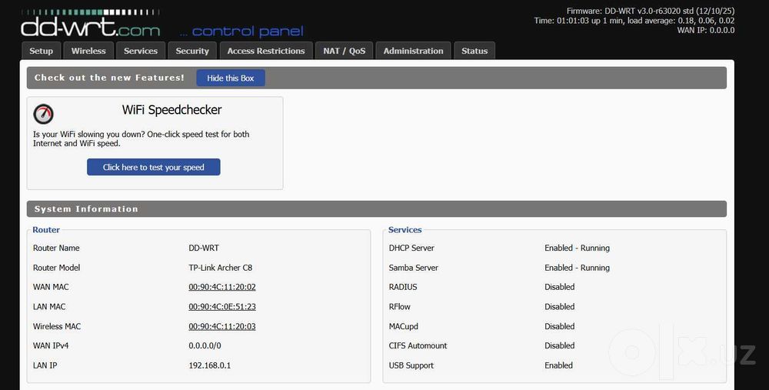Go to the Security tab
Screen dimensions: 769x390
pyautogui.click(x=192, y=51)
